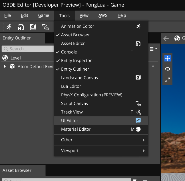Open the Help menu
Image resolution: width=185 pixels, height=181 pixels.
tap(122, 15)
